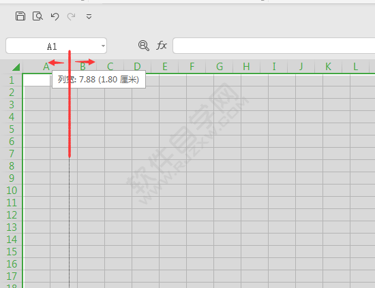Undo the last action

point(55,16)
